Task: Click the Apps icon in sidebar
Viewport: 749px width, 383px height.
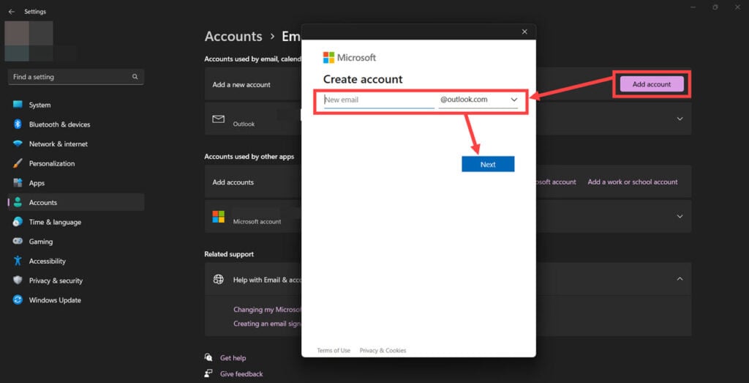Action: coord(18,183)
